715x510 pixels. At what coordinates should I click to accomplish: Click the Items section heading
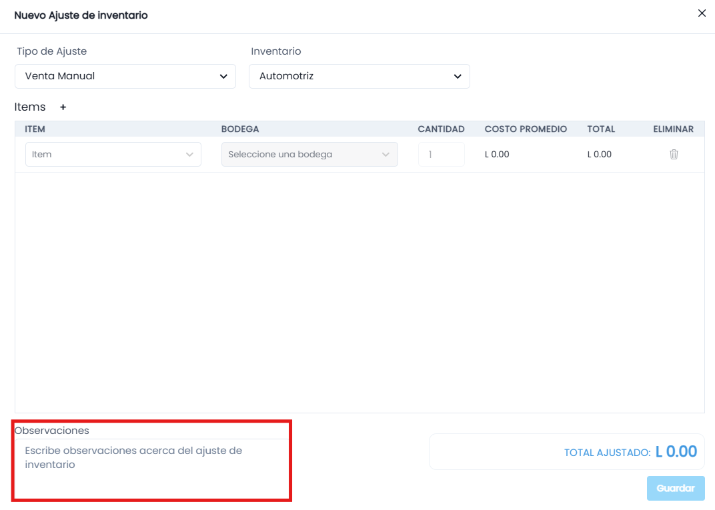pyautogui.click(x=30, y=107)
